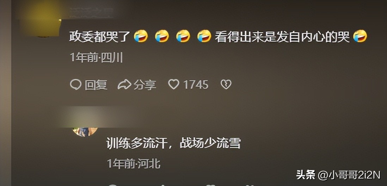The width and height of the screenshot is (387, 186).
Task: Like the comment with the heart icon
Action: [x=173, y=85]
